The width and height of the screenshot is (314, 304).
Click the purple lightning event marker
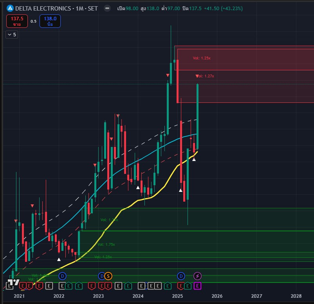tap(197, 276)
